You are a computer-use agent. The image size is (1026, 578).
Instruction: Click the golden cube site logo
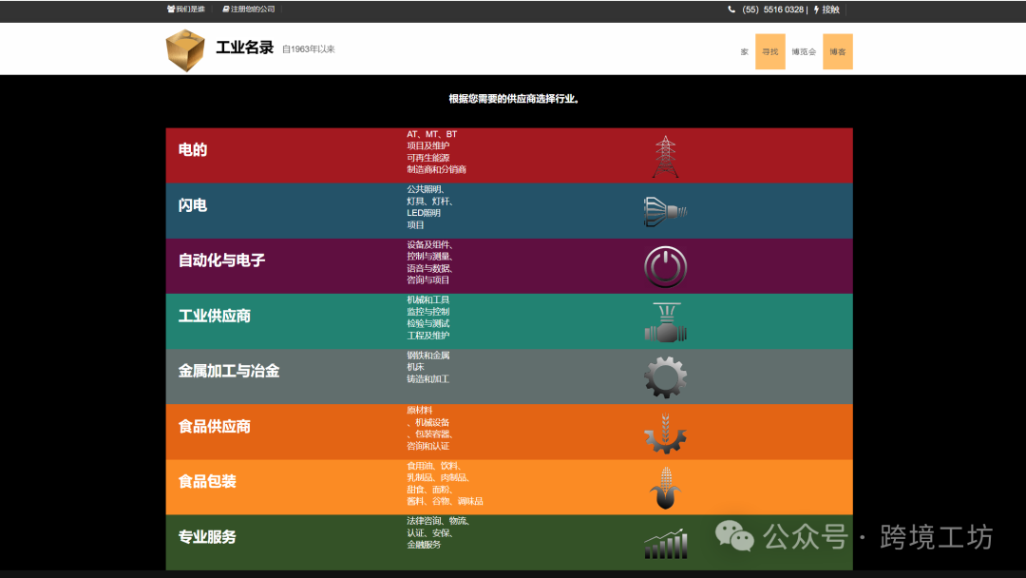click(x=187, y=48)
